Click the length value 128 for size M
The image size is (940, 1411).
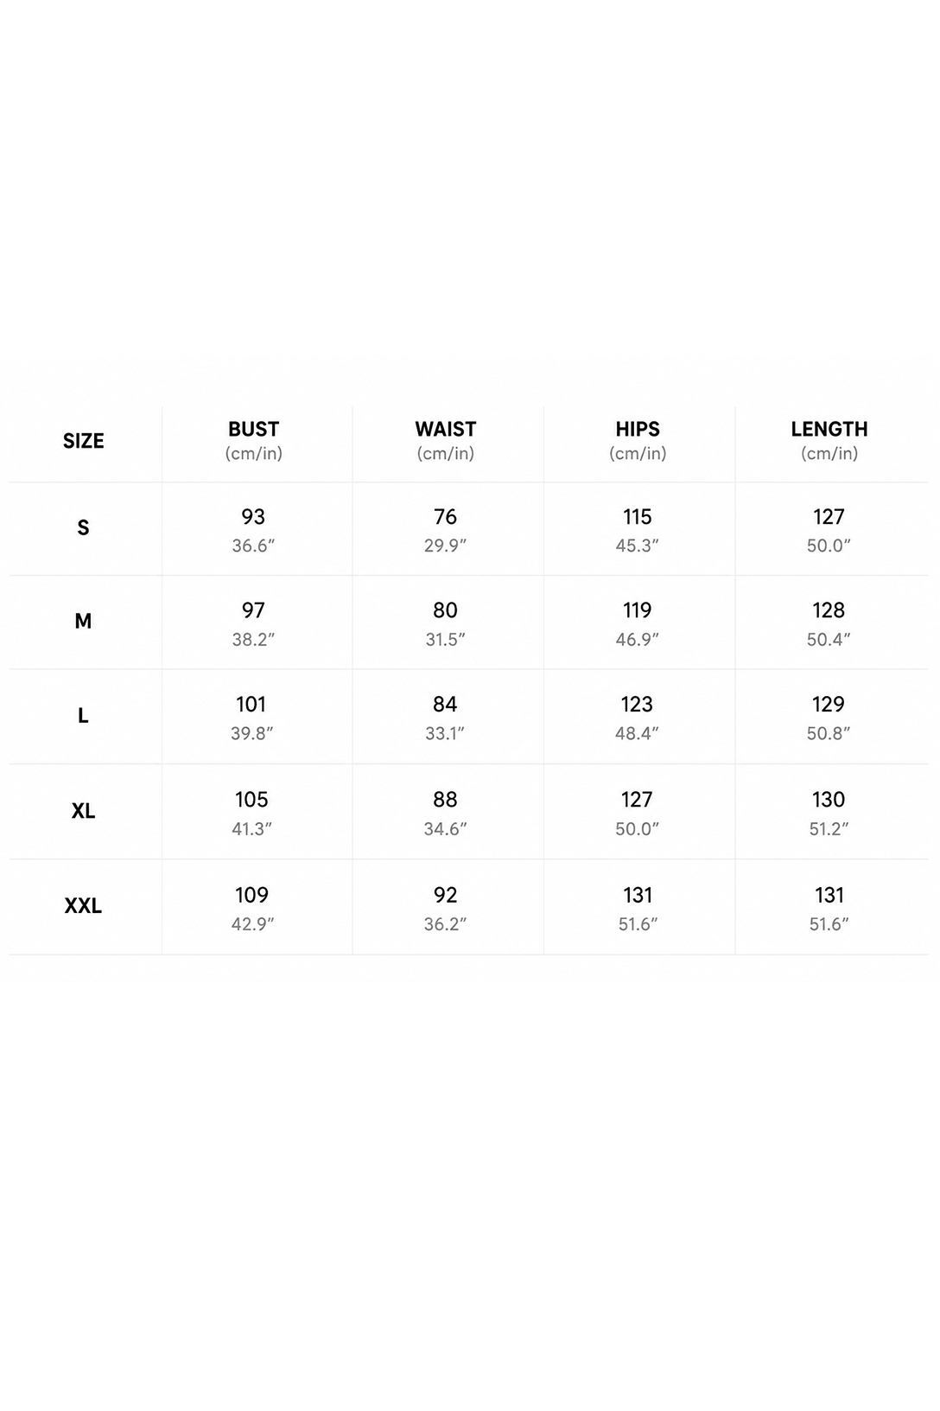pyautogui.click(x=829, y=610)
